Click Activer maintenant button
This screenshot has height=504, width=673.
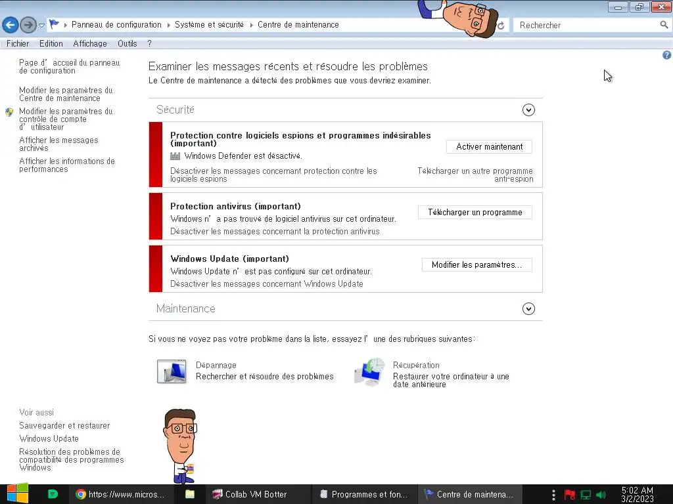tap(489, 146)
